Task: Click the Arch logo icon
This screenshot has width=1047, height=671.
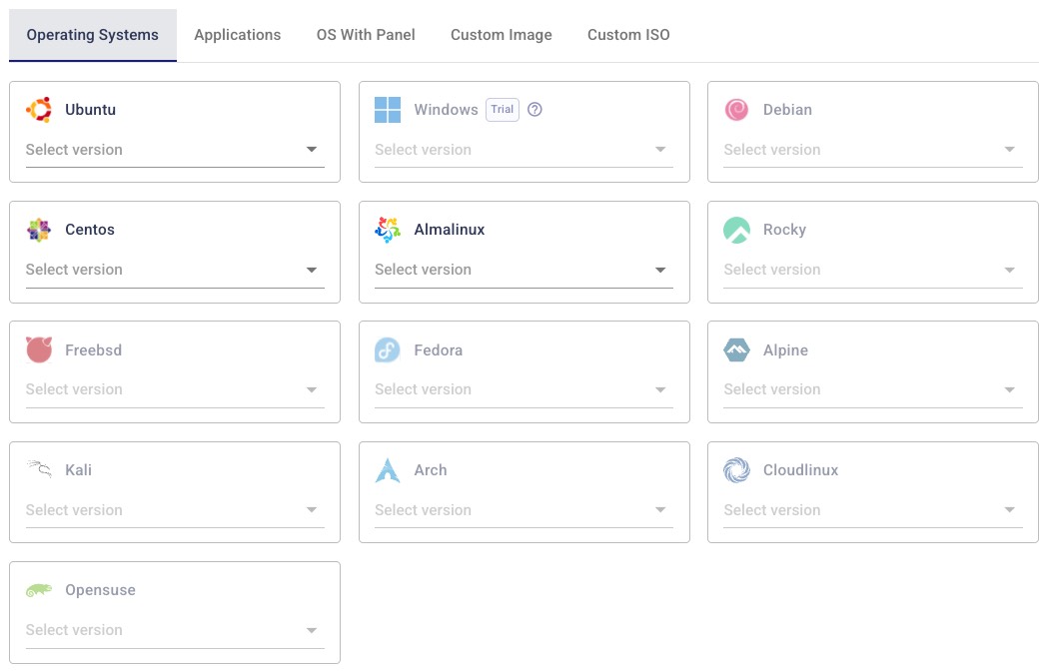Action: [x=388, y=470]
